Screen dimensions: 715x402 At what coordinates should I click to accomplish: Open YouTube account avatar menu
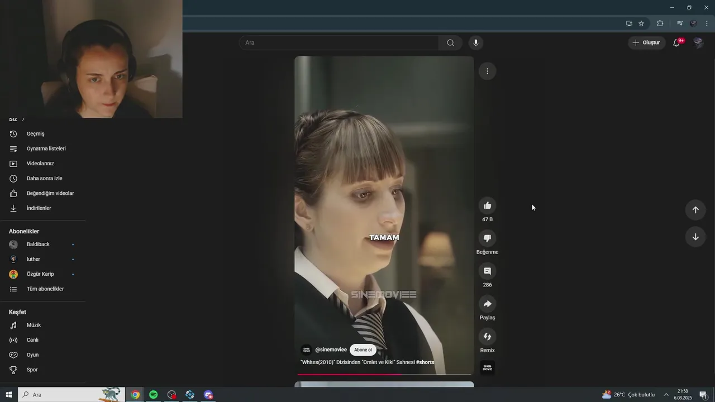tap(698, 42)
